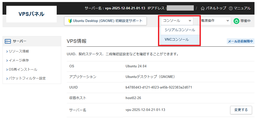Click the UUID value text
The height and width of the screenshot is (119, 257).
159,87
